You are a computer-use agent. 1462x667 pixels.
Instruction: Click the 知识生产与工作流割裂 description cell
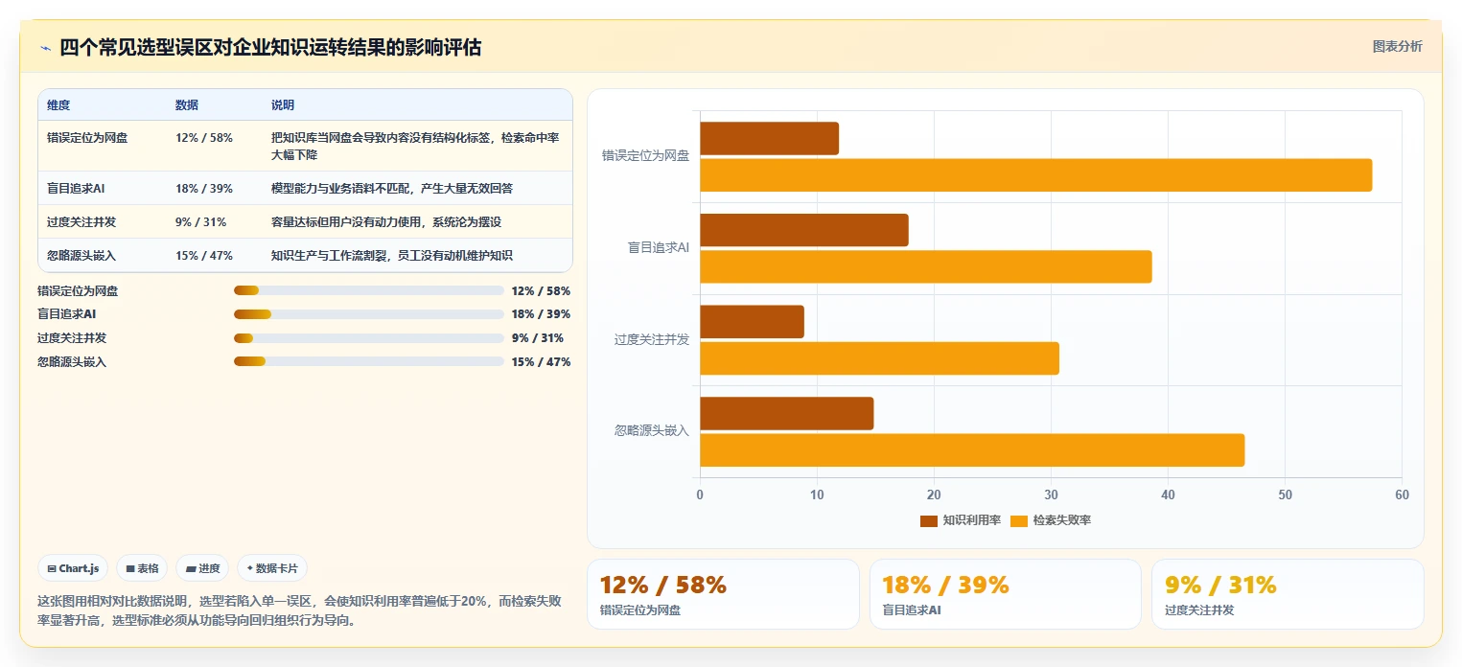tap(392, 255)
